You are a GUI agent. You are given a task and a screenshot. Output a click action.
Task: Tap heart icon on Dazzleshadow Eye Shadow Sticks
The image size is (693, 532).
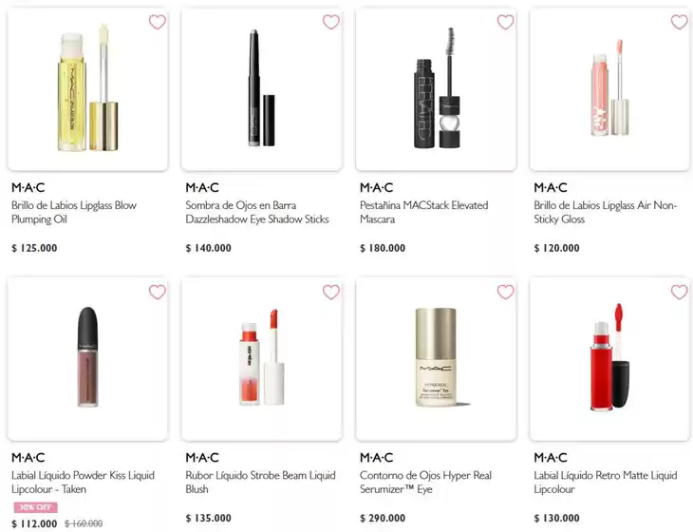(x=331, y=22)
